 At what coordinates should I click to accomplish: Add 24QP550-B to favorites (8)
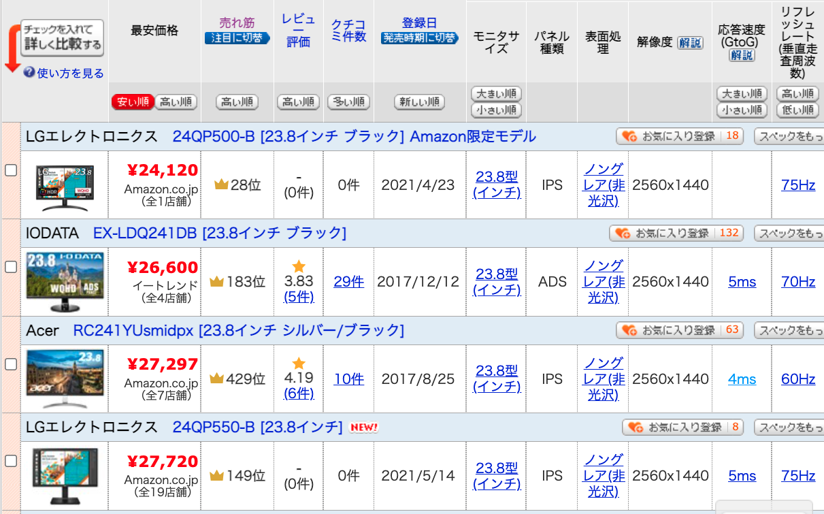pyautogui.click(x=683, y=427)
